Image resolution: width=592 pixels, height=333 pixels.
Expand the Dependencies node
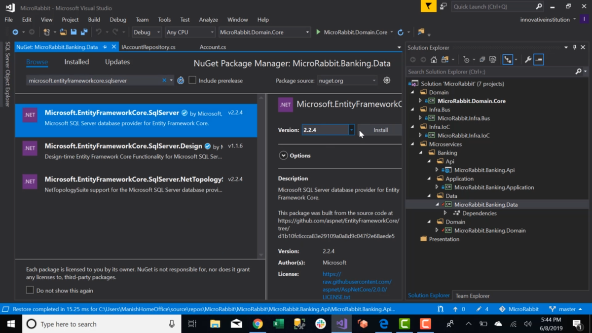point(445,213)
